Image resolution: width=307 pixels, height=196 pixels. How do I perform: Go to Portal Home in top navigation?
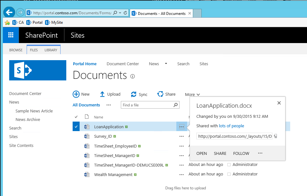(x=85, y=64)
